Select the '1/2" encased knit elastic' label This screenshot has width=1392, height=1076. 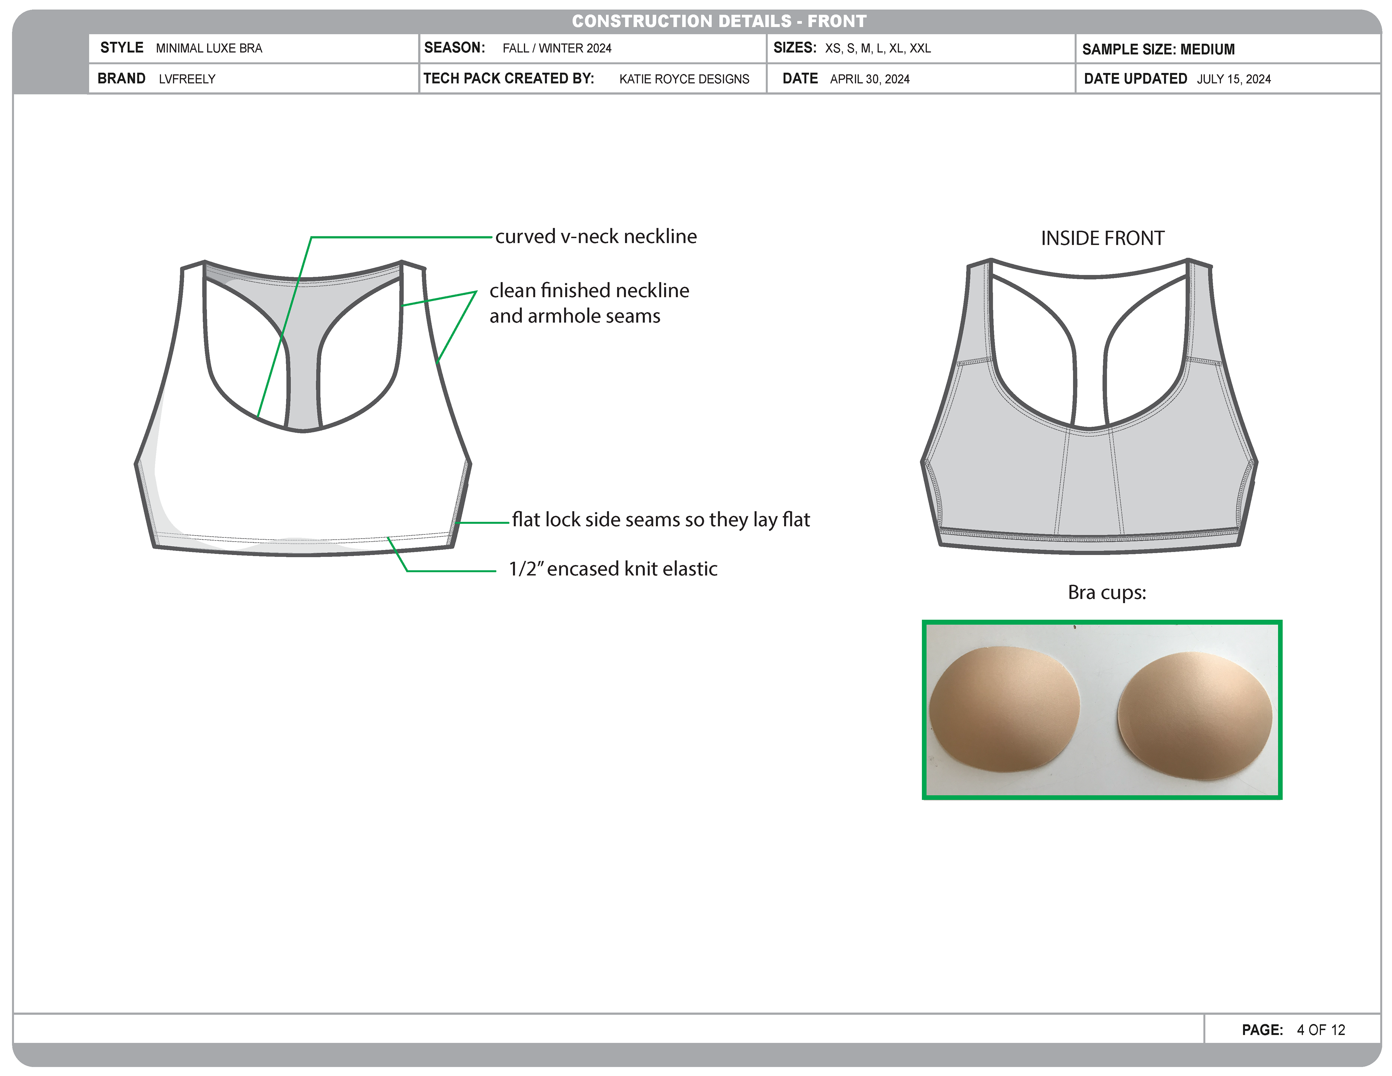tap(613, 568)
